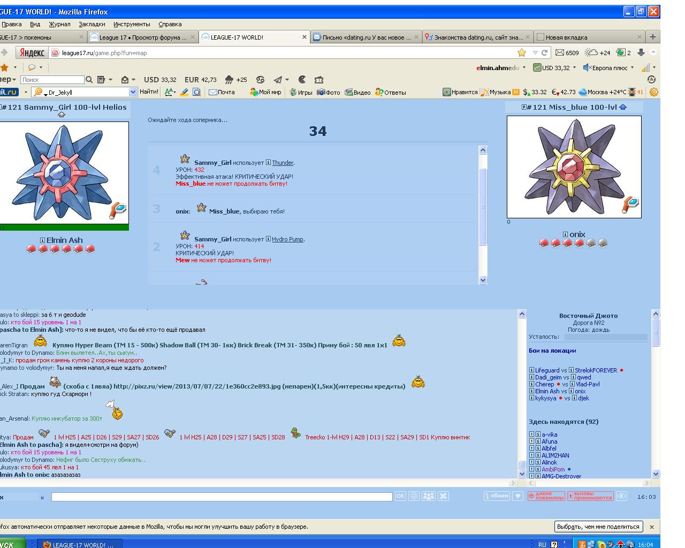
Task: Open kykysya player link
Action: click(x=545, y=398)
